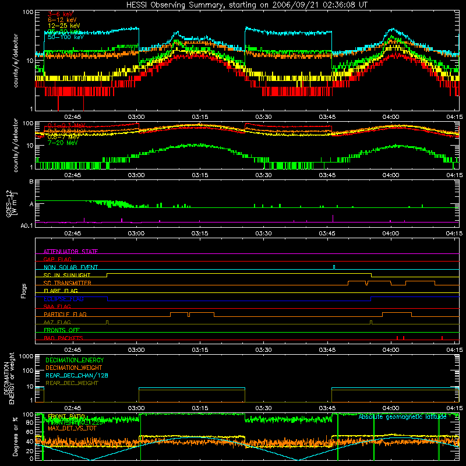Select the FRONTS_OFF flag label
The image size is (466, 466).
click(x=62, y=330)
